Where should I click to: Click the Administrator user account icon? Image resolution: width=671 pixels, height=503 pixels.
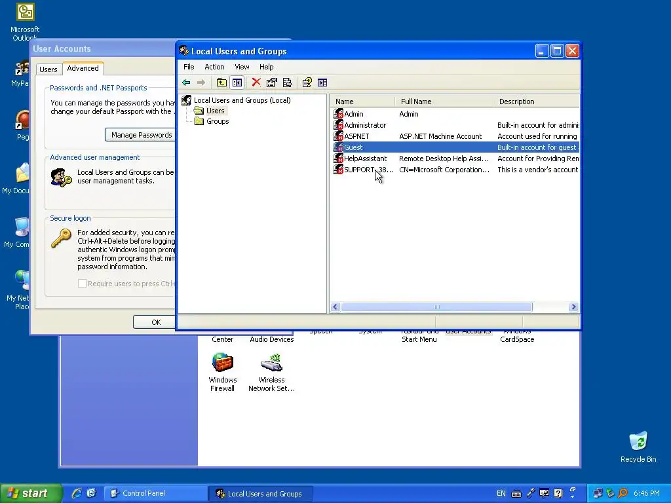(x=339, y=125)
